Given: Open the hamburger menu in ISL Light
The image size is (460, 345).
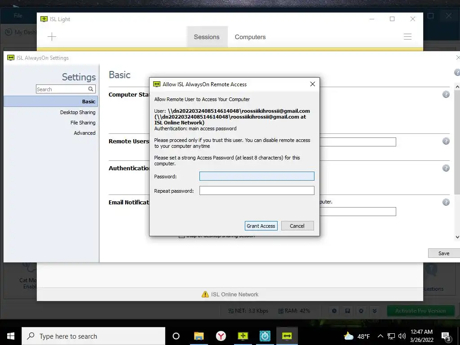Looking at the screenshot, I should coord(407,37).
